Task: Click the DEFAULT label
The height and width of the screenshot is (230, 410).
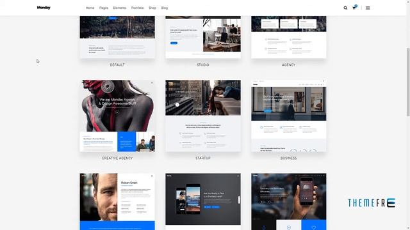Action: point(117,65)
